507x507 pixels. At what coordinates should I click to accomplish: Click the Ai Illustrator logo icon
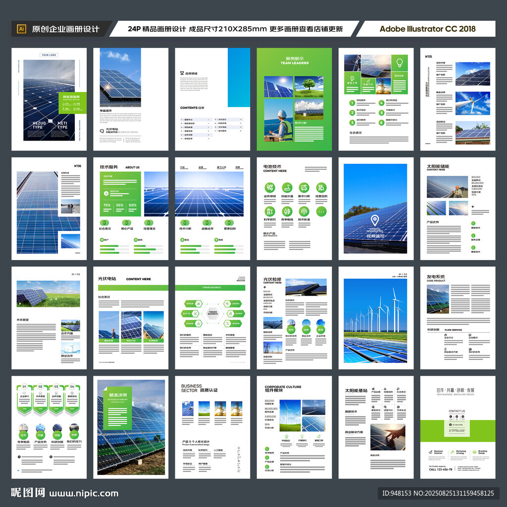[x=21, y=29]
